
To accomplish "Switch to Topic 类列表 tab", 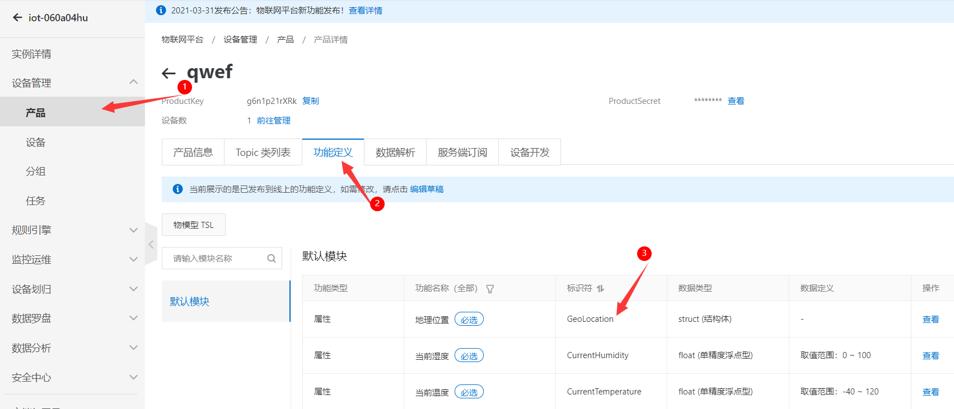I will coord(263,152).
